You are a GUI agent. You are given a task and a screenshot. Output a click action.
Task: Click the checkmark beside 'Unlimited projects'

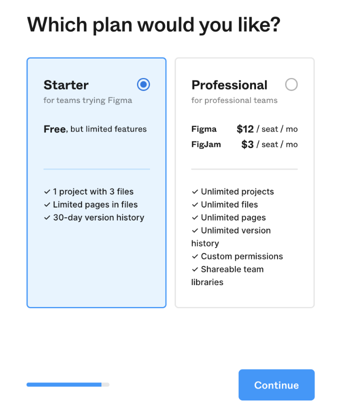point(194,191)
